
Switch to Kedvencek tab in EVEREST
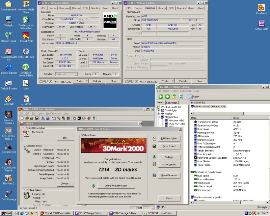[x=171, y=103]
